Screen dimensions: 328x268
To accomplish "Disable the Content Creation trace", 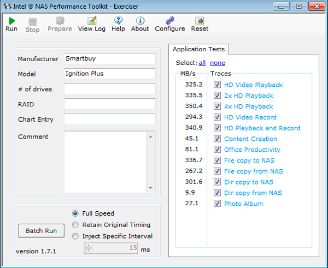I will (x=217, y=139).
